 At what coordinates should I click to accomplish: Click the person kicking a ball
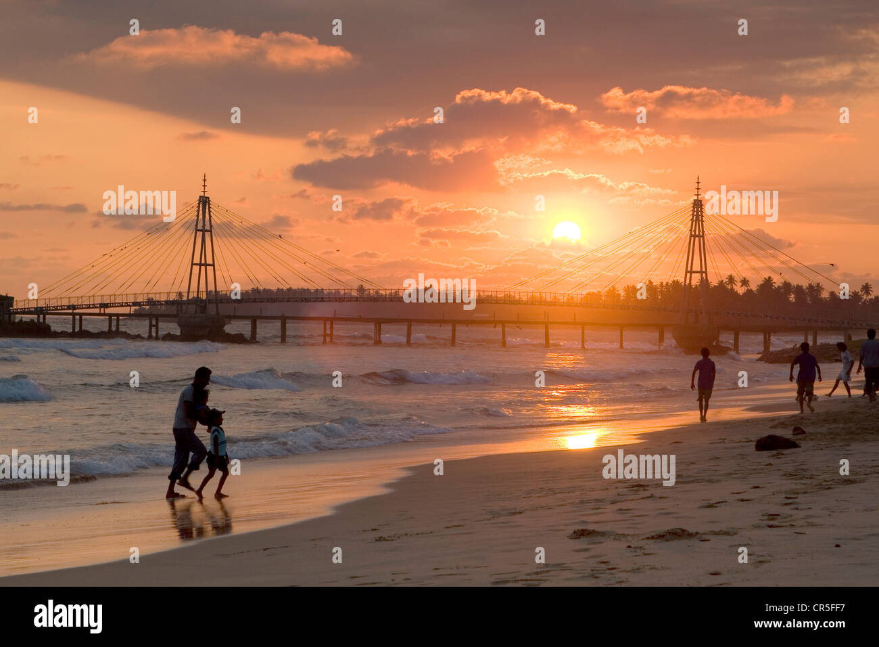tap(805, 377)
